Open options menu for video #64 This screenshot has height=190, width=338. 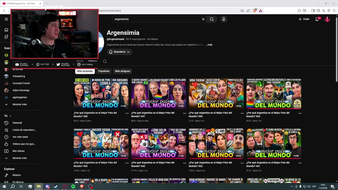point(127,163)
